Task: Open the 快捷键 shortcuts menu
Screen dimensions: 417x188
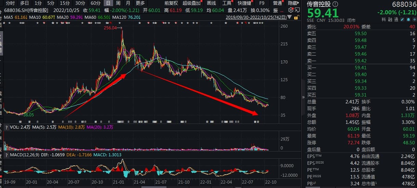Action: click(x=245, y=3)
